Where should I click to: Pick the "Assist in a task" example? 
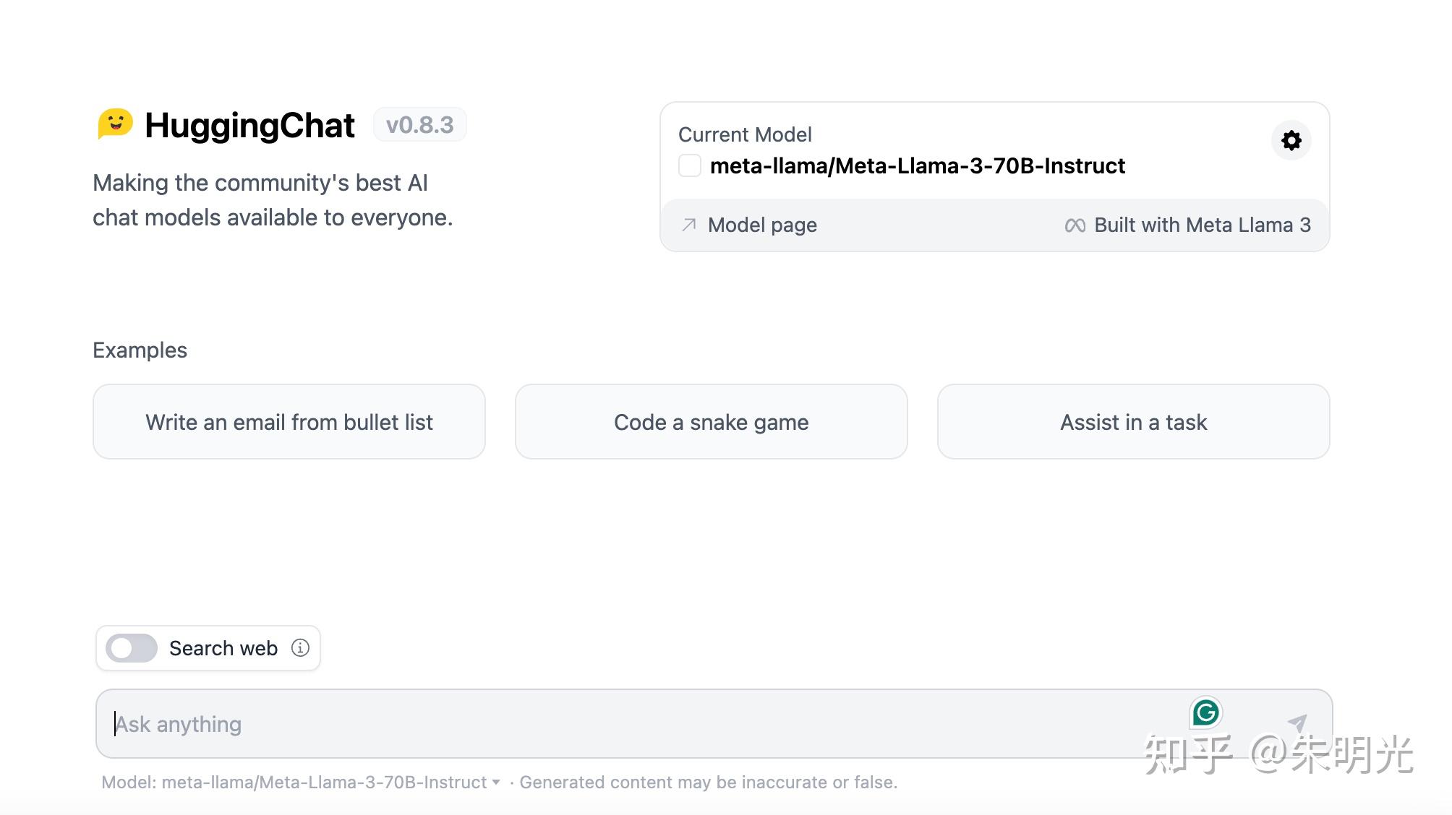click(1133, 422)
